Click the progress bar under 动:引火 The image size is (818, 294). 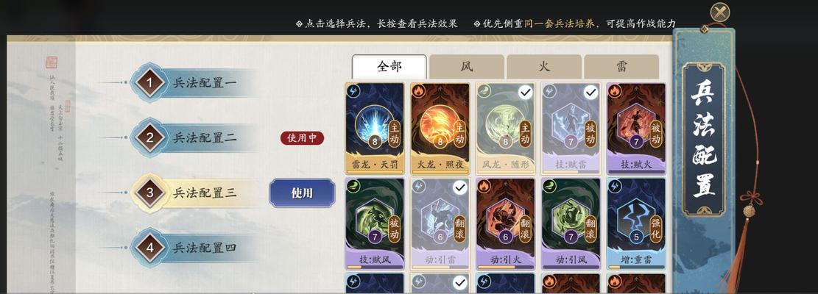tap(505, 268)
